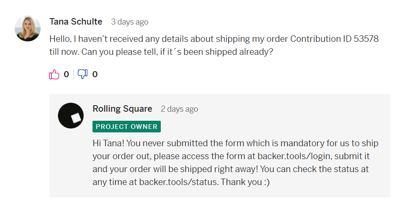Dislike Tana Schulte's comment with thumbs down

point(83,74)
